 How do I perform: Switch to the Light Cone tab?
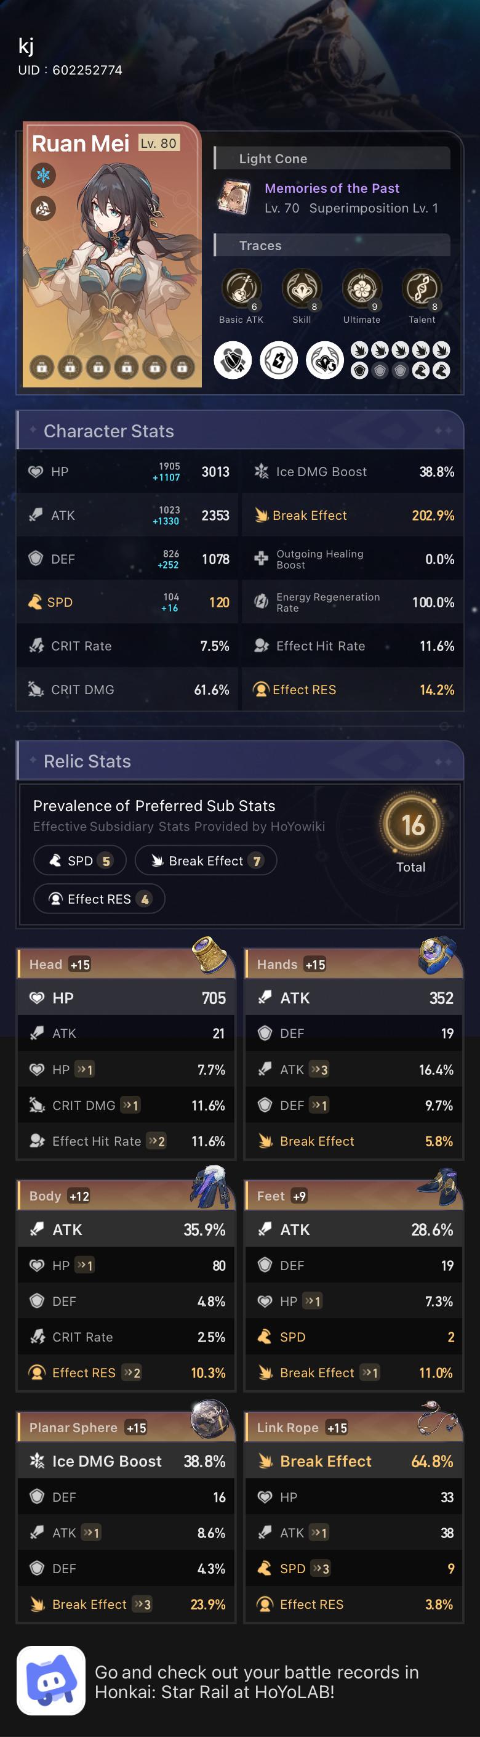pyautogui.click(x=272, y=158)
